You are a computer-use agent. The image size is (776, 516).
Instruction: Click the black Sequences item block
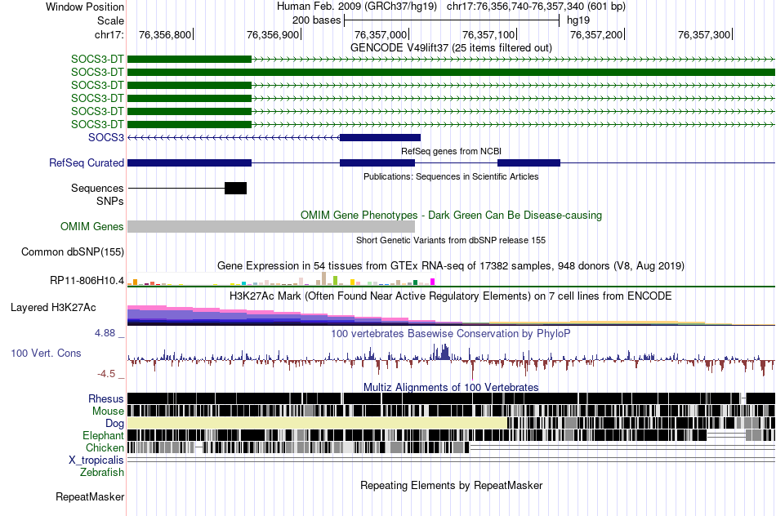pos(235,188)
